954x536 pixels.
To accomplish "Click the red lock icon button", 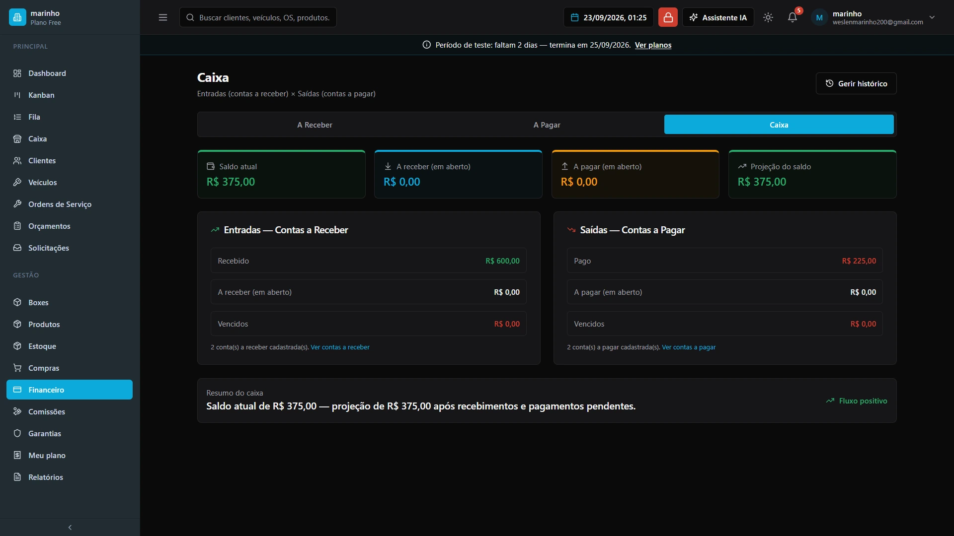I will tap(668, 17).
